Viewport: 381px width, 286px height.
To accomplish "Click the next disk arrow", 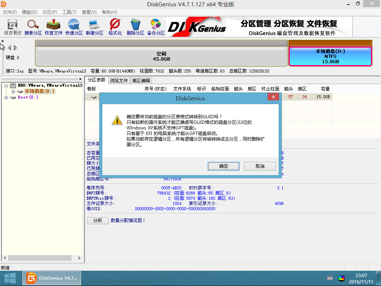I will [x=15, y=48].
